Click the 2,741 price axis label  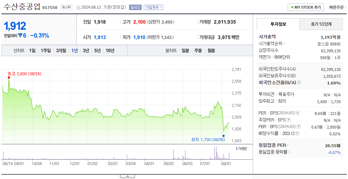[236, 69]
